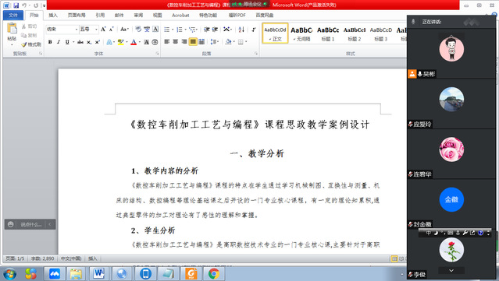Switch to the 页面布局 tab
499x281 pixels.
77,15
